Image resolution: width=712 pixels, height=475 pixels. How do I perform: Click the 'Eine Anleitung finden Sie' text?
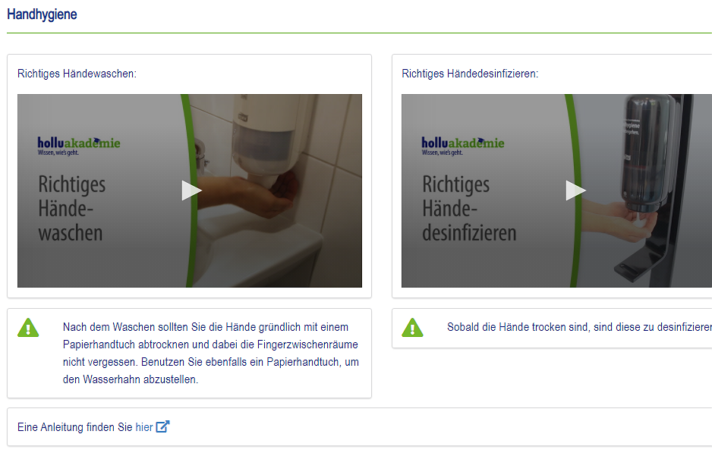pyautogui.click(x=74, y=428)
